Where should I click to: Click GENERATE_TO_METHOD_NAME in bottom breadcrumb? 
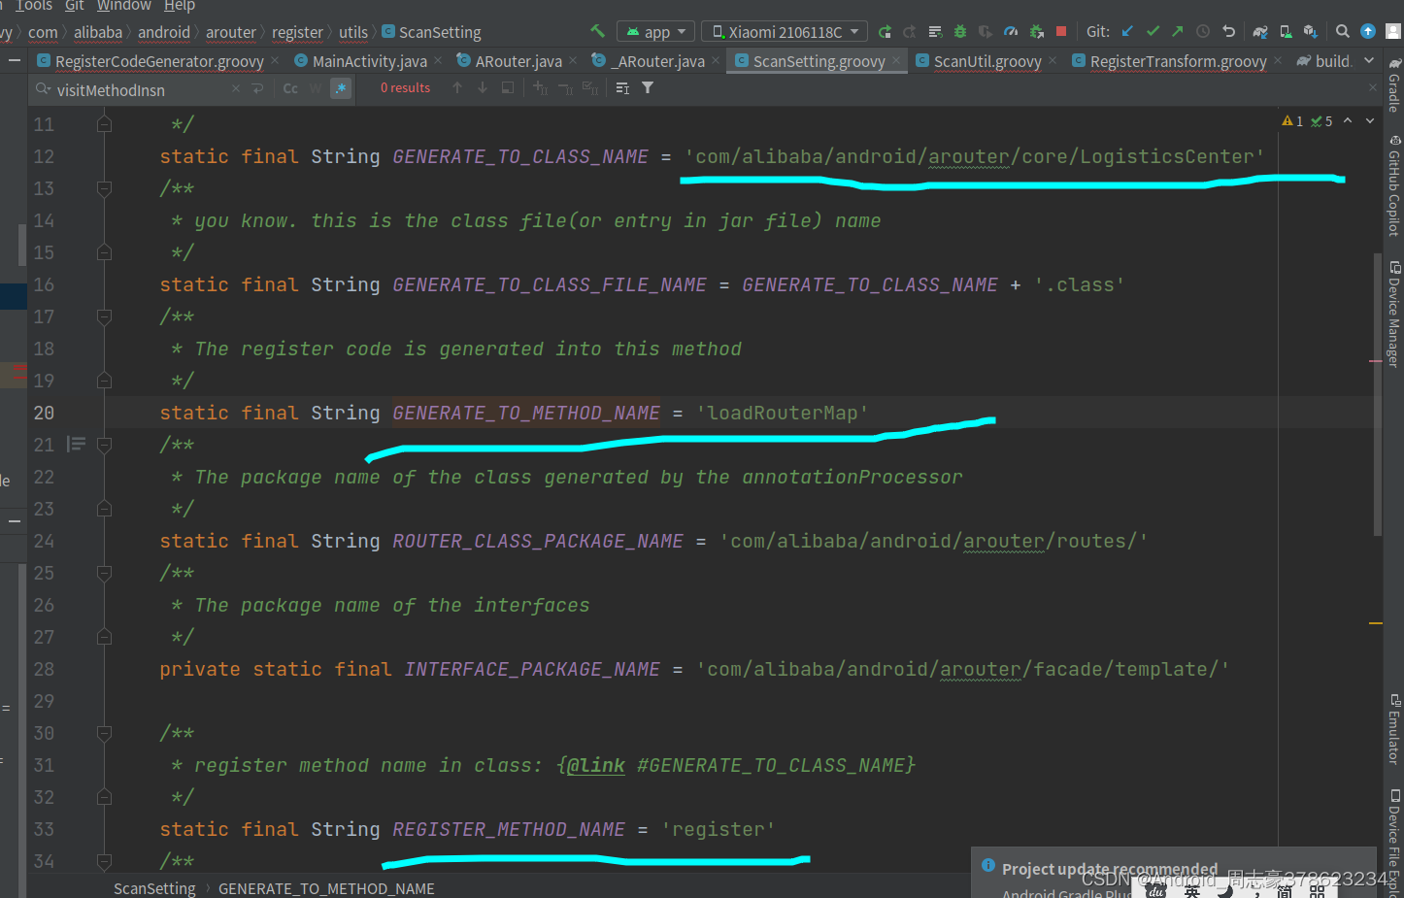click(x=326, y=888)
